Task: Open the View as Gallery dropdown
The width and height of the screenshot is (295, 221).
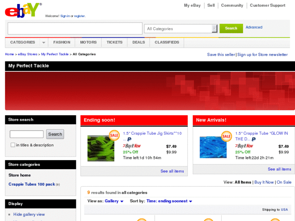Action: coord(114,201)
